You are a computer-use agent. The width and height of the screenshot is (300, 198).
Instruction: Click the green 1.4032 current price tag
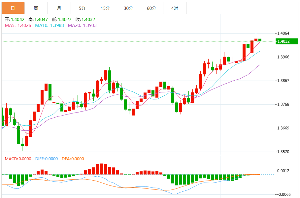[x=284, y=41]
